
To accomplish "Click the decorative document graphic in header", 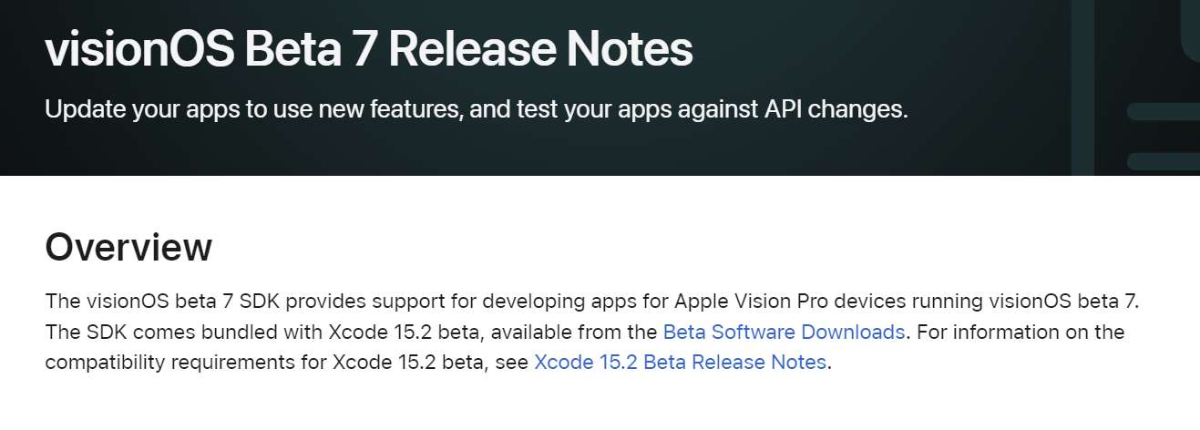I will tap(1135, 87).
